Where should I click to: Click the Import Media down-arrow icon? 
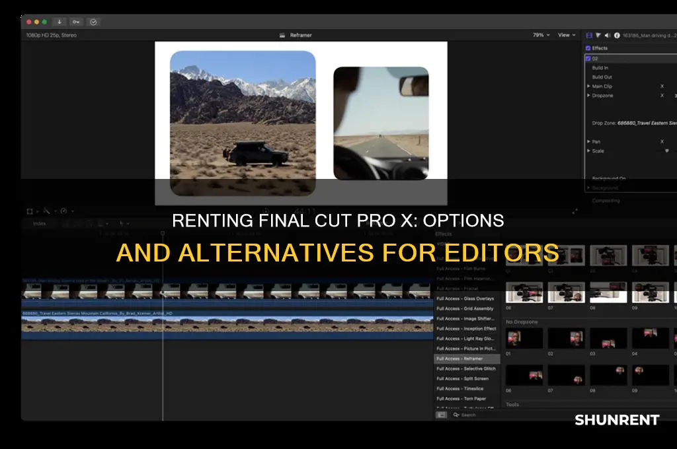[59, 22]
